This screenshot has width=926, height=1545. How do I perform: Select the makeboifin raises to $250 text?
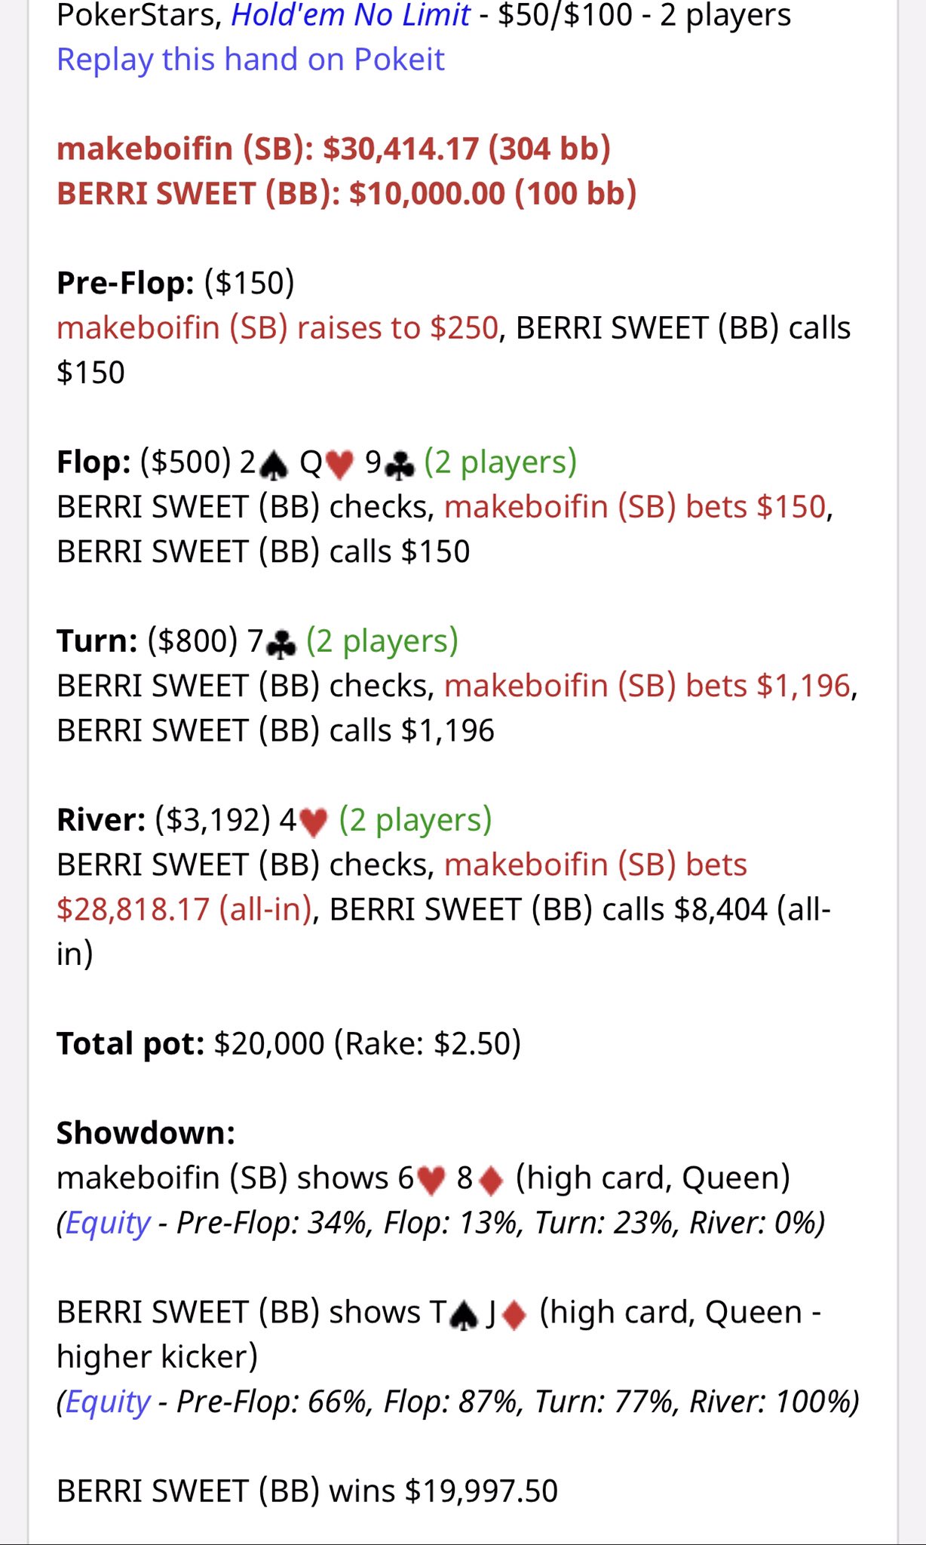point(277,328)
